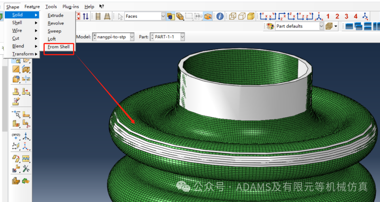Click the context help pointer icon

coord(102,7)
